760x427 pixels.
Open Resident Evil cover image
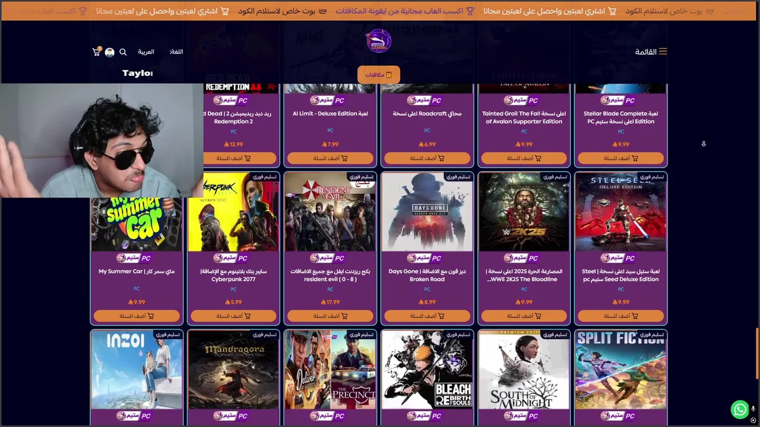tap(330, 212)
